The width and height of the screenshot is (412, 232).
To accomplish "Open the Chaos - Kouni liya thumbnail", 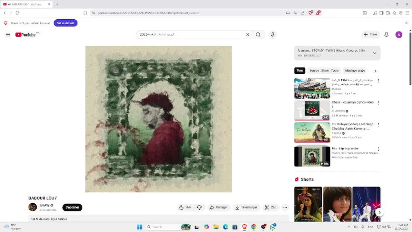I will coord(312,110).
